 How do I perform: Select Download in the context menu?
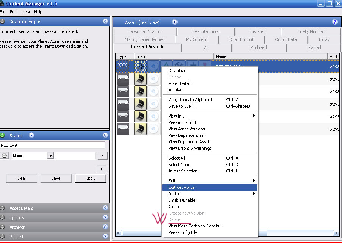point(209,71)
